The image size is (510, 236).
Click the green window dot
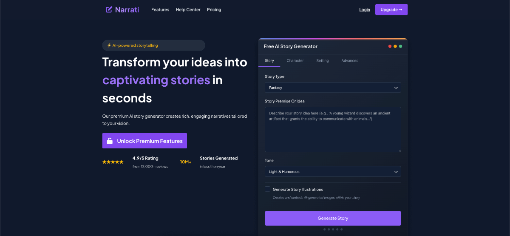[400, 46]
